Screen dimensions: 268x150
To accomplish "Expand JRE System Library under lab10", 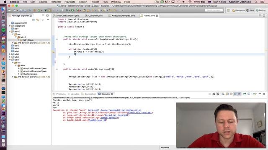I will pos(13,43).
